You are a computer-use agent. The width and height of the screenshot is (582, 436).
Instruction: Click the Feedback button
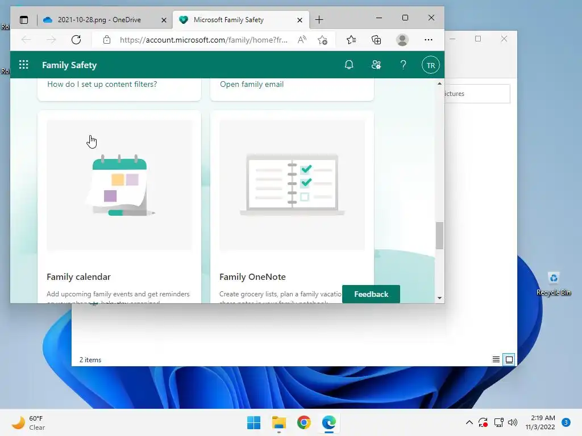371,294
